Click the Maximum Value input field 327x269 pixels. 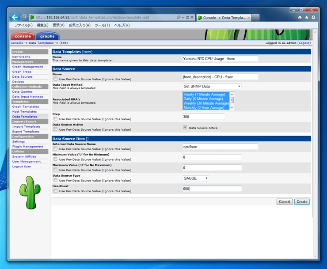[212, 168]
